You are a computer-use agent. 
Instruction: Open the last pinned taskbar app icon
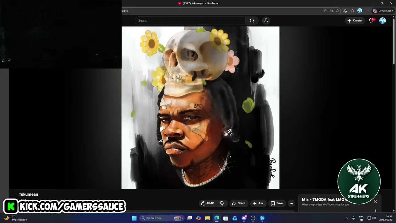(262, 218)
